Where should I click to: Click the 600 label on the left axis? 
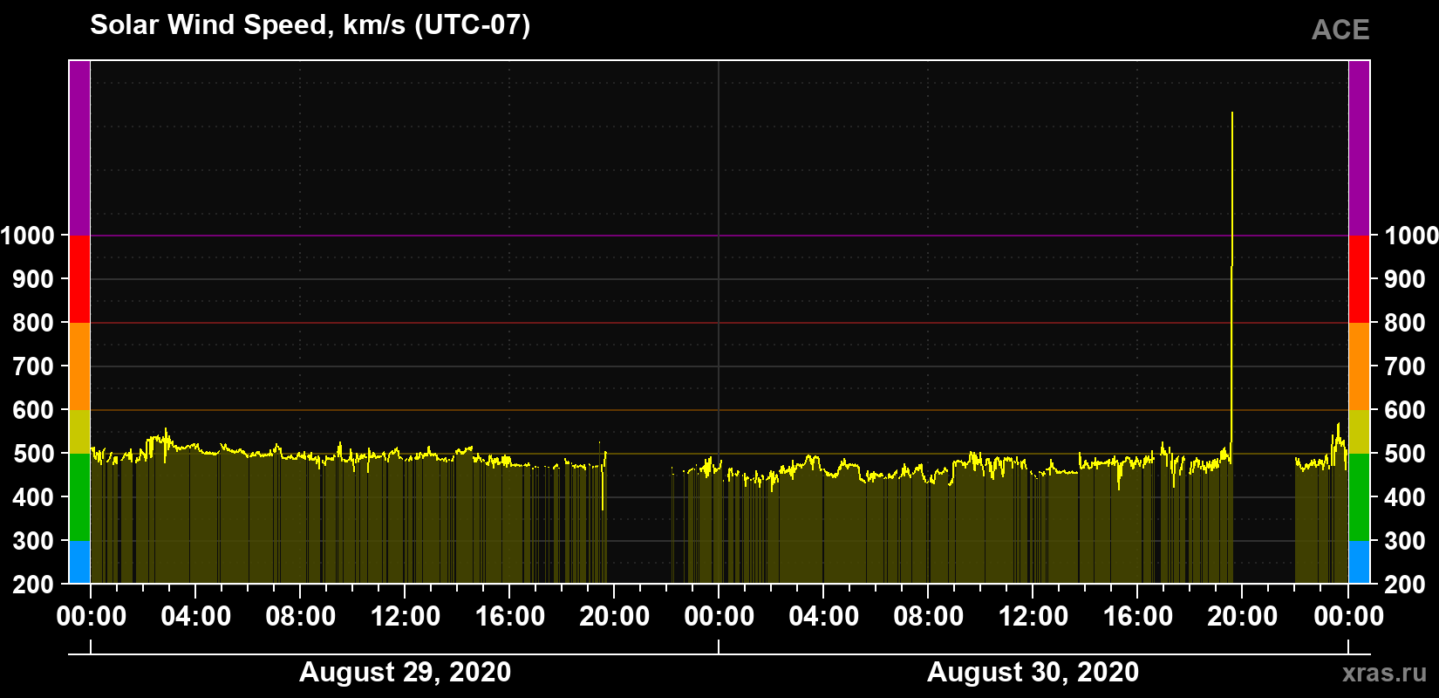pyautogui.click(x=34, y=410)
